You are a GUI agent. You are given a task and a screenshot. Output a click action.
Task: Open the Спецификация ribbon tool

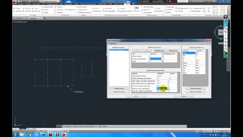(196, 8)
